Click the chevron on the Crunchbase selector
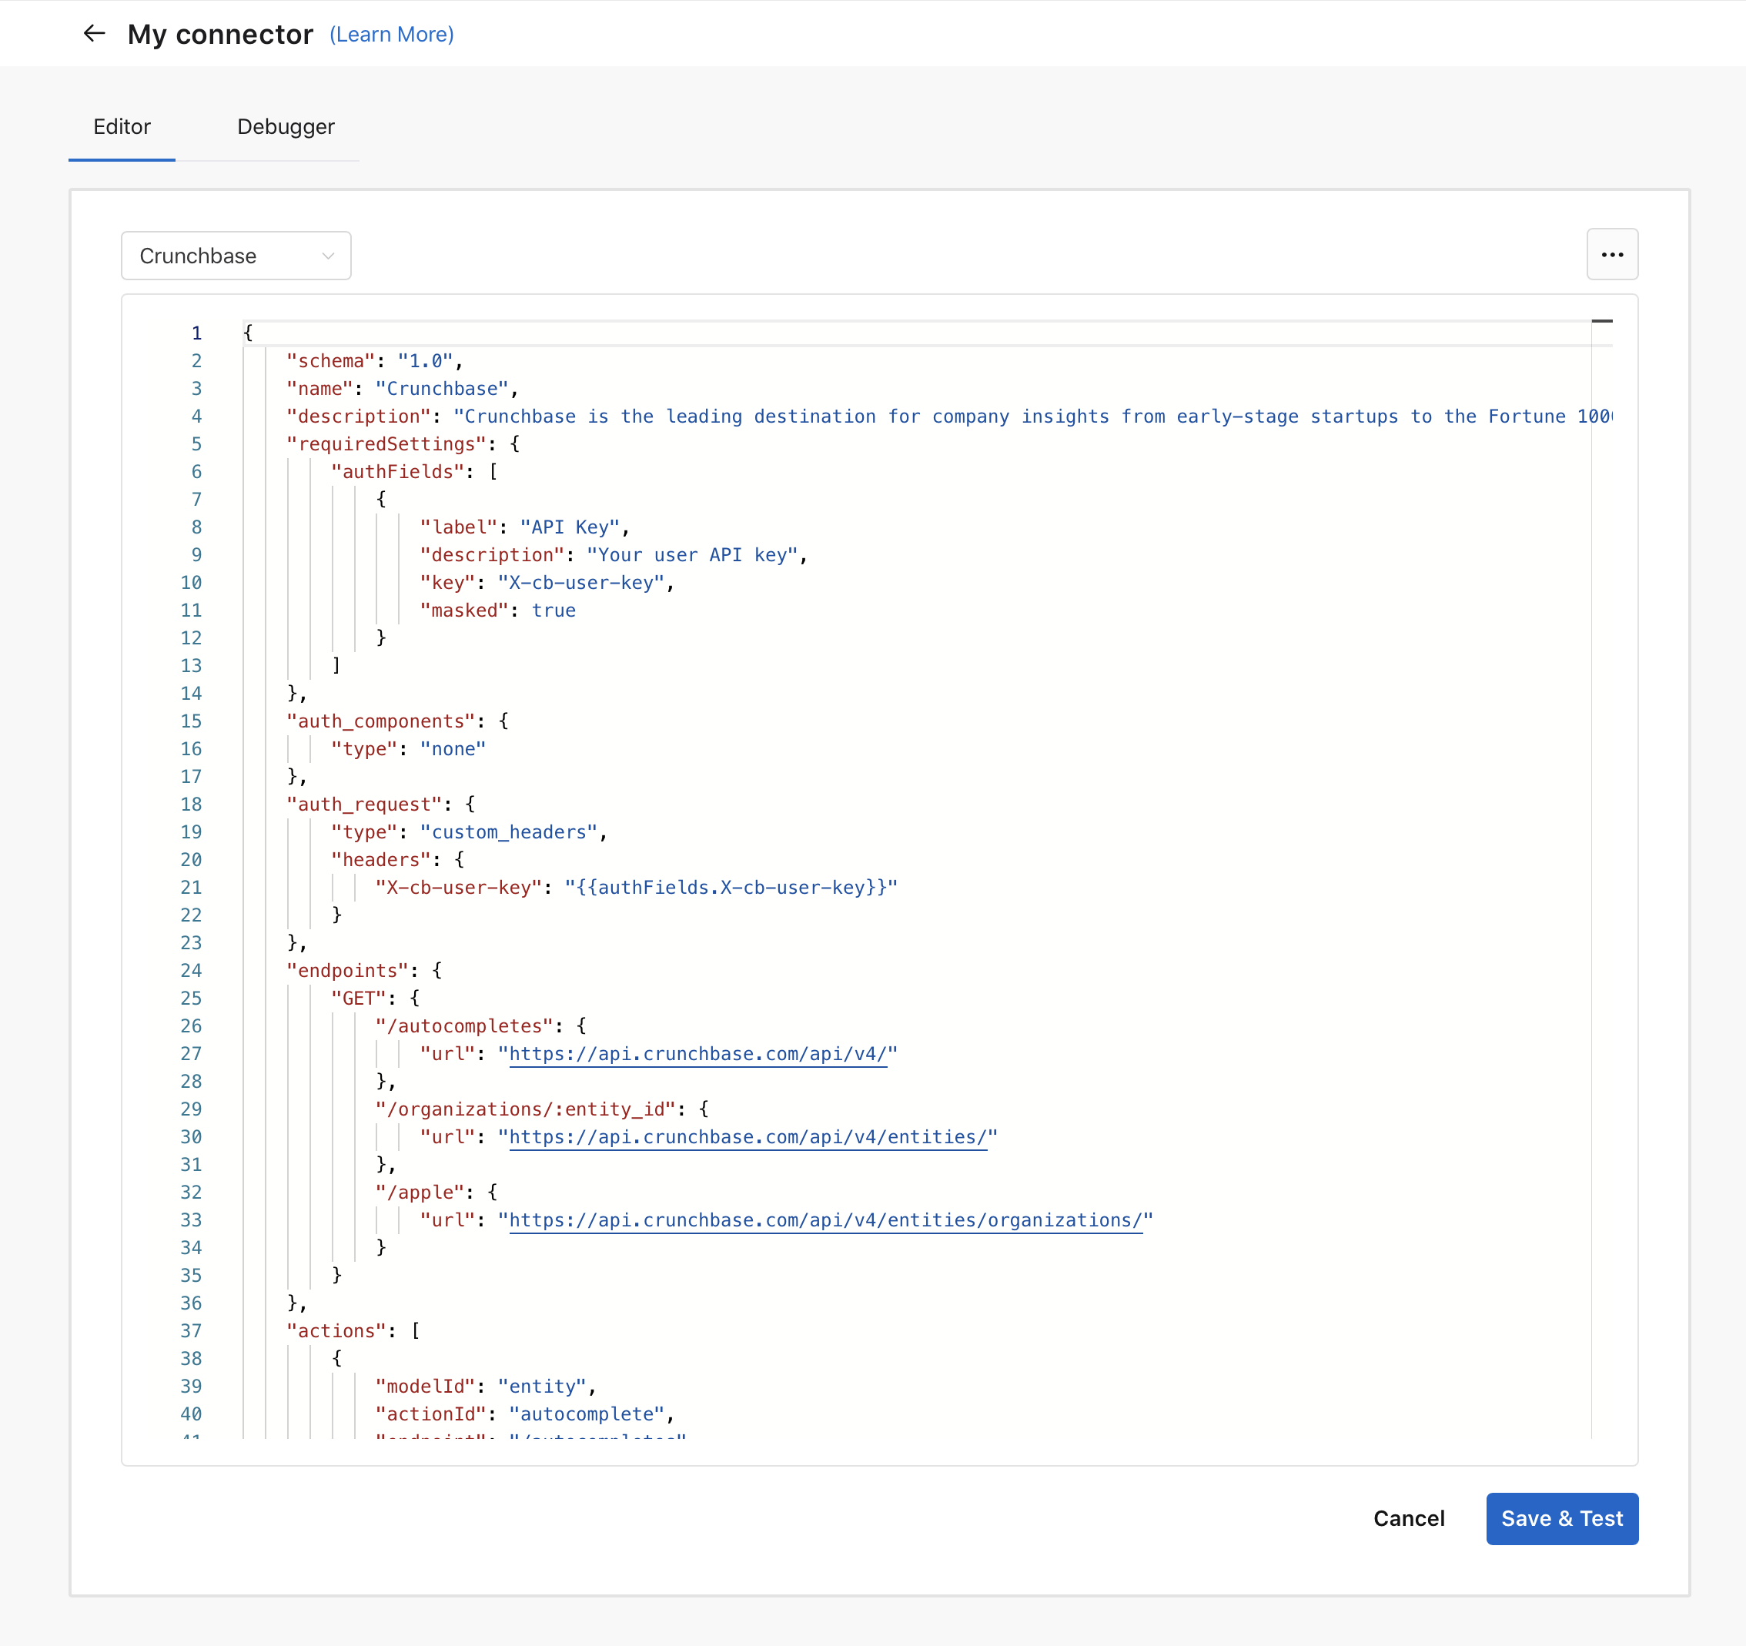1746x1646 pixels. click(329, 256)
